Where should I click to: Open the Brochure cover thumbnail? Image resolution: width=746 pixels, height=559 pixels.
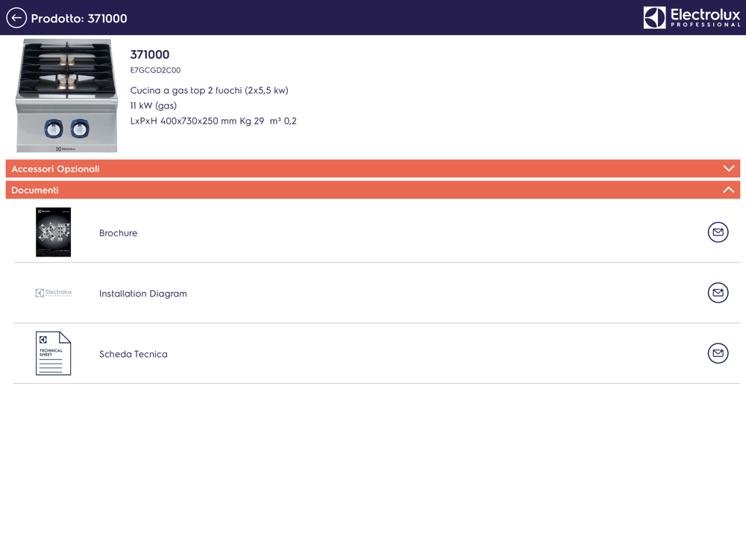point(53,233)
